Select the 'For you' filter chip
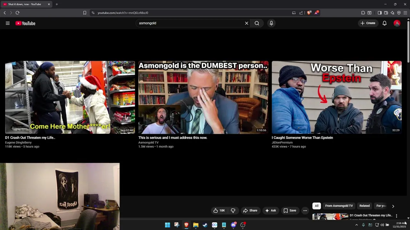The height and width of the screenshot is (230, 410). point(381,206)
